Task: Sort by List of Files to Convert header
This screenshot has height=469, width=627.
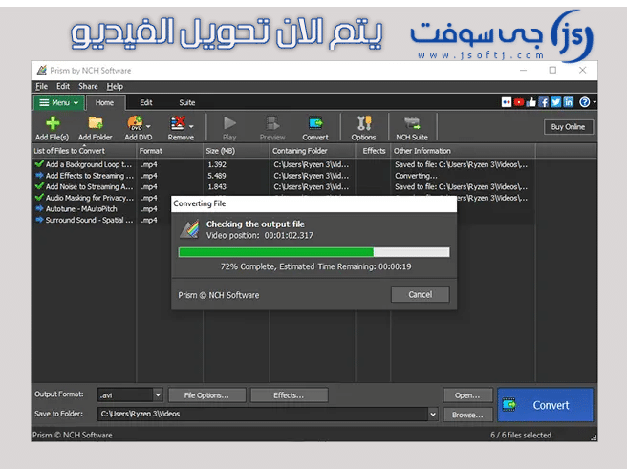Action: point(84,151)
